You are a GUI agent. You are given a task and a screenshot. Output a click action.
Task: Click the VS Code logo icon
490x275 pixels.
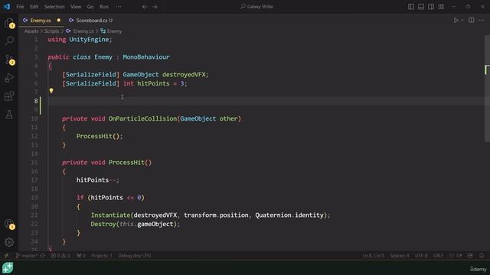(x=7, y=7)
